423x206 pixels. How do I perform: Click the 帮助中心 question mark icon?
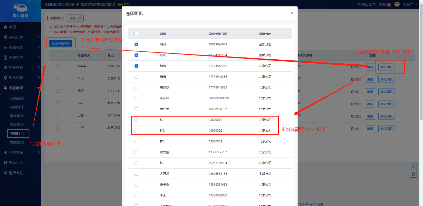click(5, 163)
